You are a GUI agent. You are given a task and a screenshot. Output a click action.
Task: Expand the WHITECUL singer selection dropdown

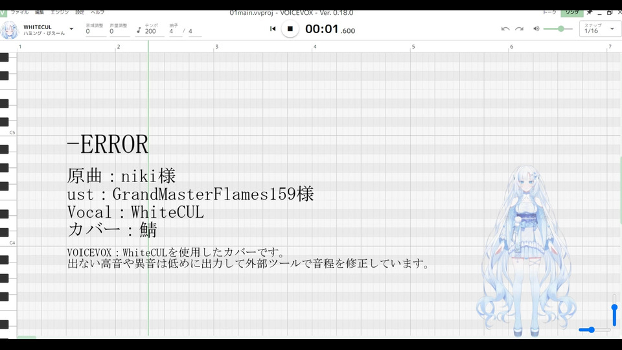pos(71,29)
